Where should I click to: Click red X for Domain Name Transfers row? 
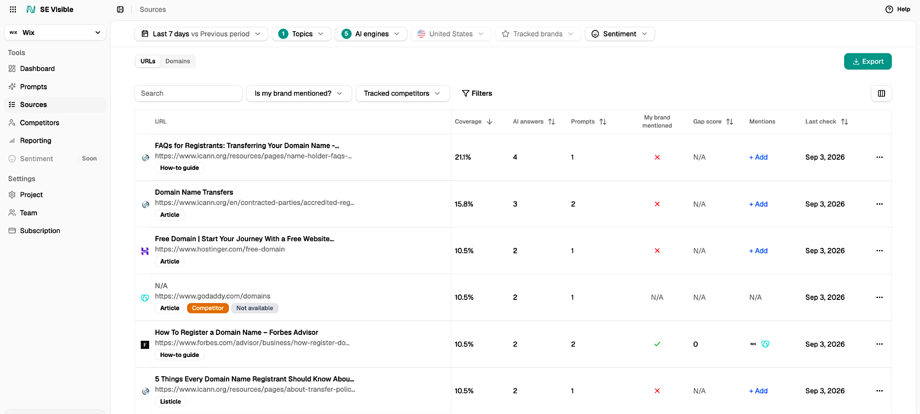point(657,204)
